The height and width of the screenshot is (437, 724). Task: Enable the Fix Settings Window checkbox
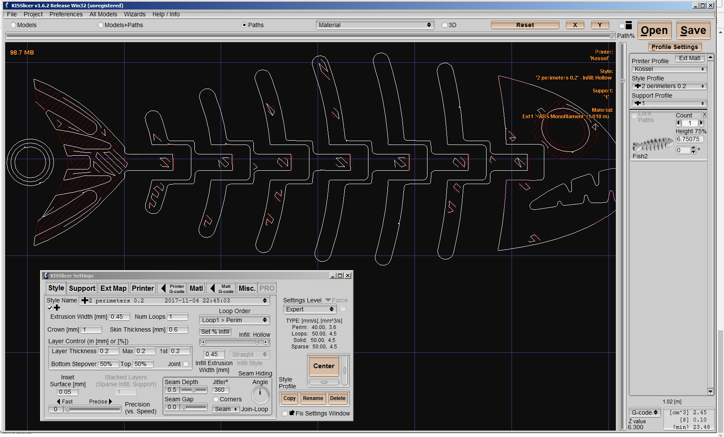pyautogui.click(x=285, y=413)
